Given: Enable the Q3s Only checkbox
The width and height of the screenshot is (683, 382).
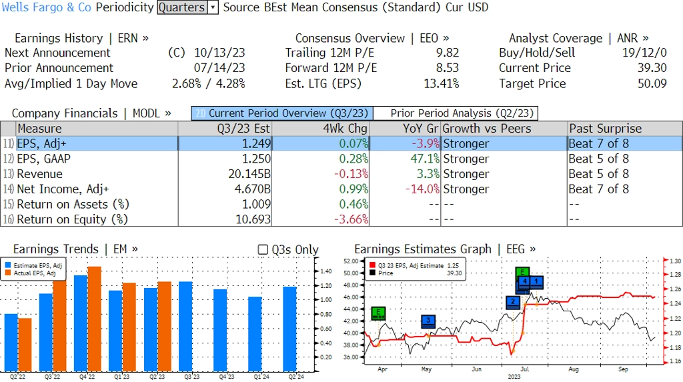Looking at the screenshot, I should [263, 249].
